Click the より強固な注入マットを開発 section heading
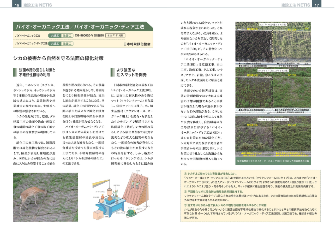 point(131,72)
